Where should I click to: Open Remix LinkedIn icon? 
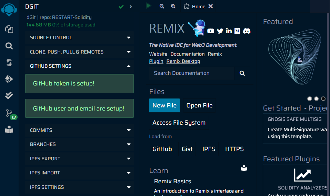[229, 31]
